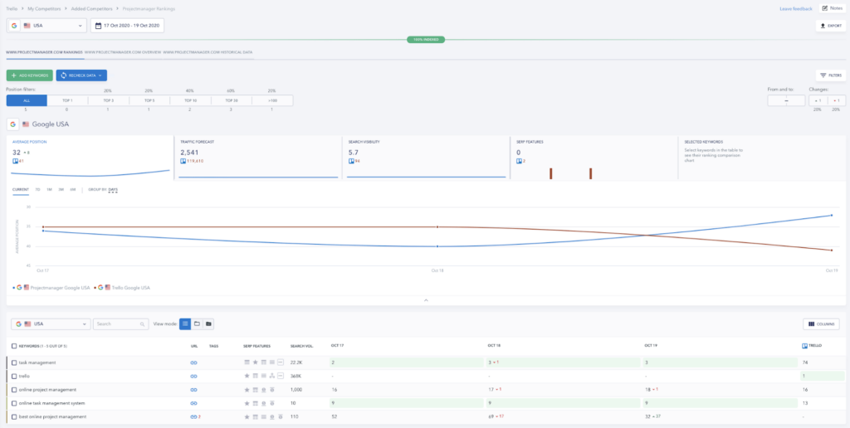Expand more SERP features in task management row
The width and height of the screenshot is (850, 428).
[281, 362]
